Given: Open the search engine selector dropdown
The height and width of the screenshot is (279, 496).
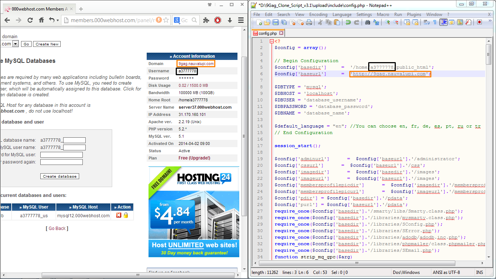Looking at the screenshot, I should click(x=177, y=20).
